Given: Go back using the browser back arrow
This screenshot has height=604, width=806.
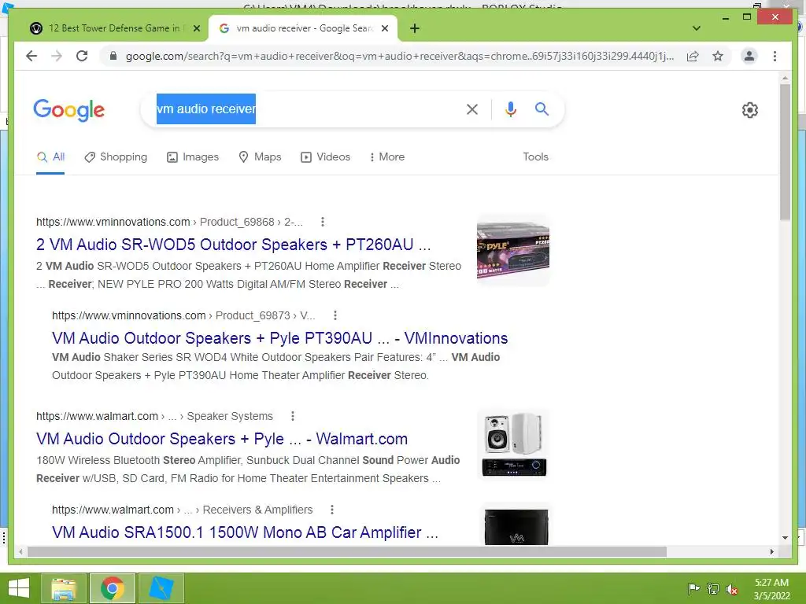Looking at the screenshot, I should 31,56.
